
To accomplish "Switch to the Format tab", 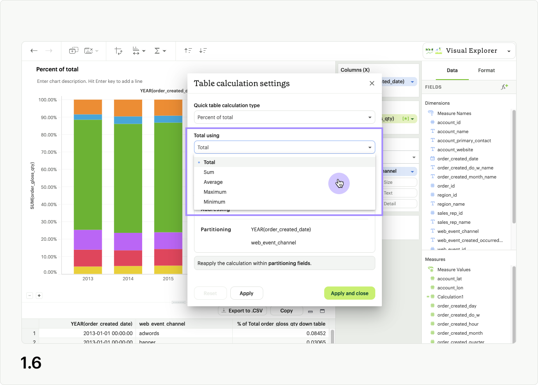I will (486, 70).
